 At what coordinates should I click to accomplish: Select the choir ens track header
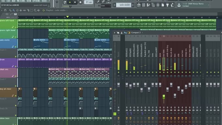coord(8,72)
